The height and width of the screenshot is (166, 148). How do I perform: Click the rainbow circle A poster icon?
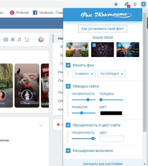click(x=41, y=40)
